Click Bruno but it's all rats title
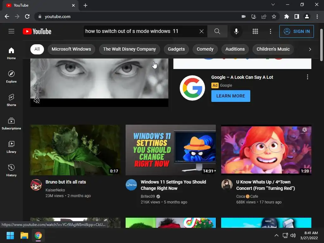 [x=66, y=182]
